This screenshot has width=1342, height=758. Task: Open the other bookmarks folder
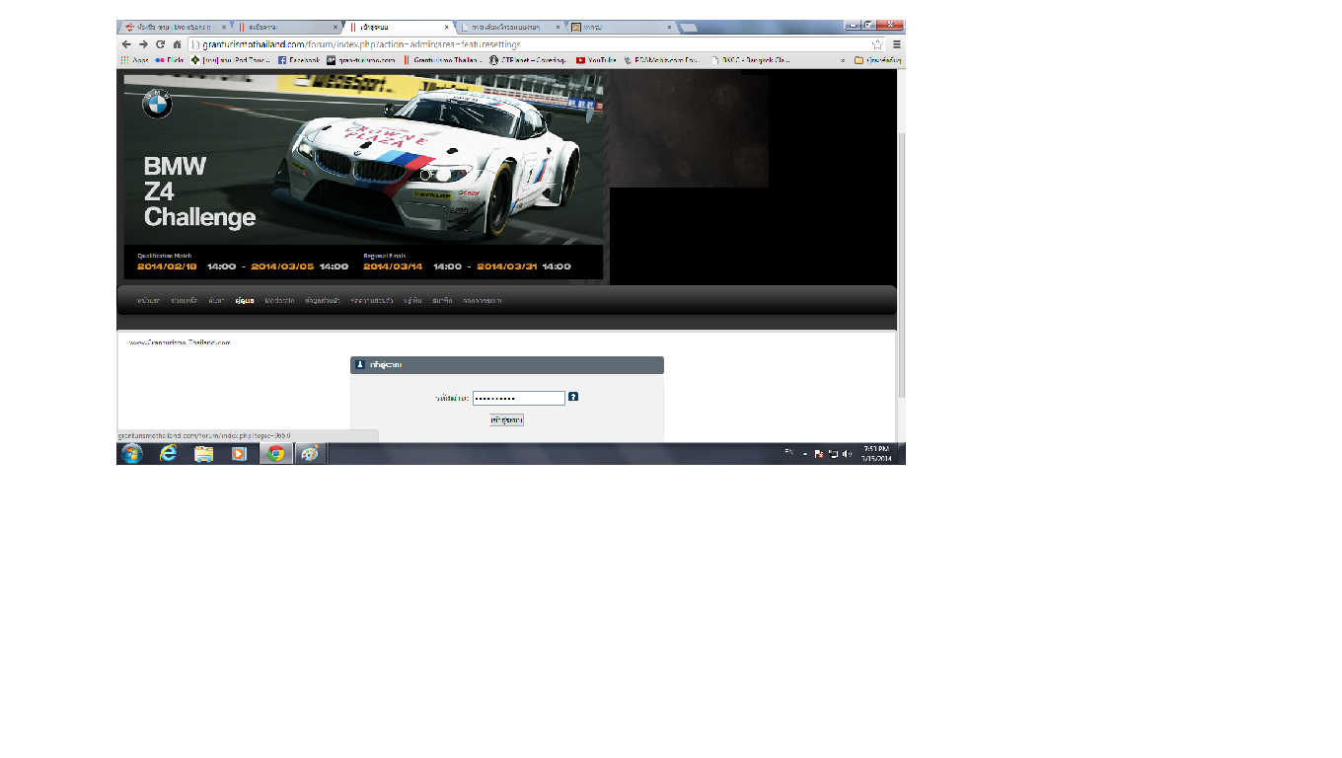coord(877,60)
